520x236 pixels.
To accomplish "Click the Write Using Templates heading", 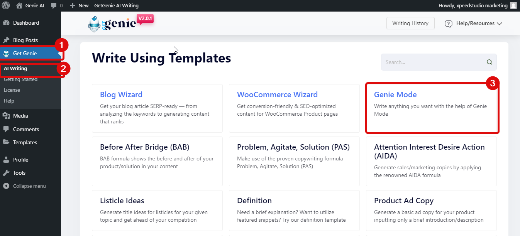I will pos(161,58).
